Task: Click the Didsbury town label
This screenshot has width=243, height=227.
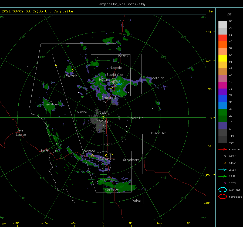Action: pyautogui.click(x=102, y=121)
